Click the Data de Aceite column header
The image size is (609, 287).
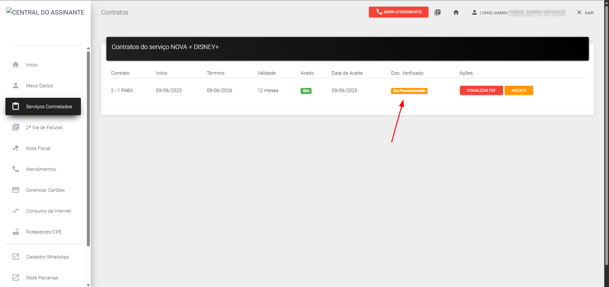(x=347, y=73)
